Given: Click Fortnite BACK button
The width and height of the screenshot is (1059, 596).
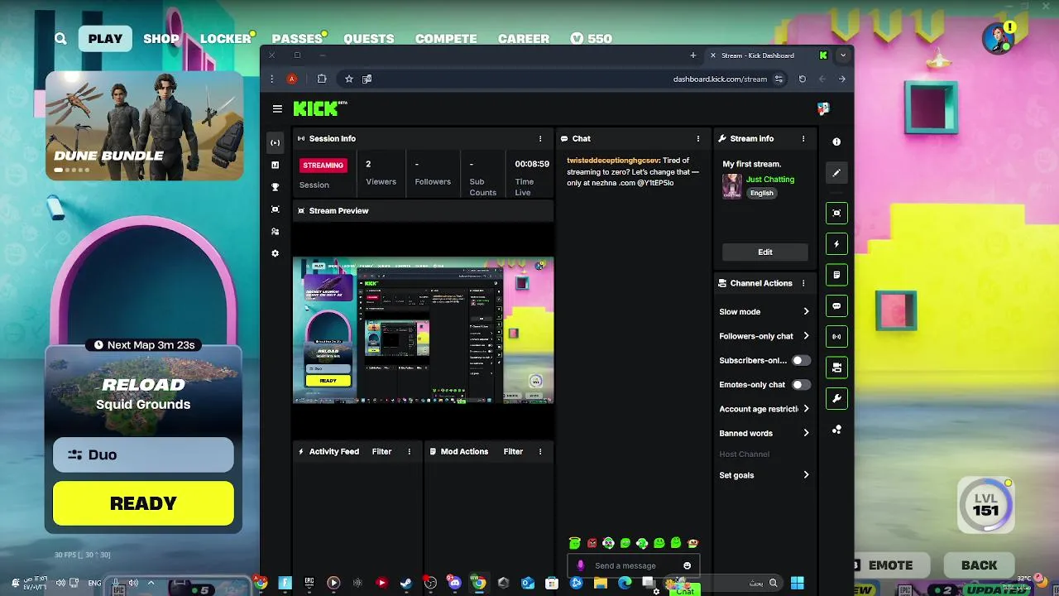Looking at the screenshot, I should [x=979, y=565].
